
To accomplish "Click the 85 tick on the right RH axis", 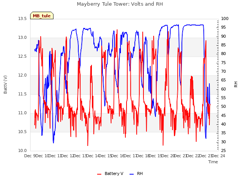I will click(x=223, y=45).
